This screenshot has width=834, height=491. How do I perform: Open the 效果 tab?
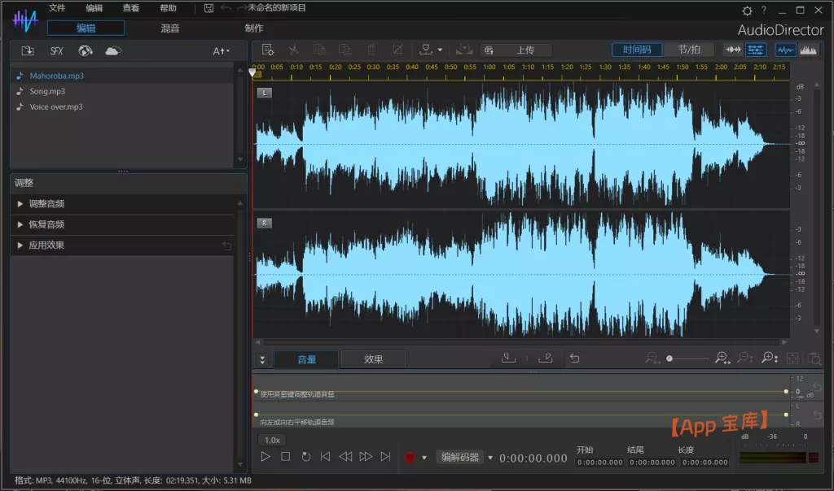tap(374, 359)
